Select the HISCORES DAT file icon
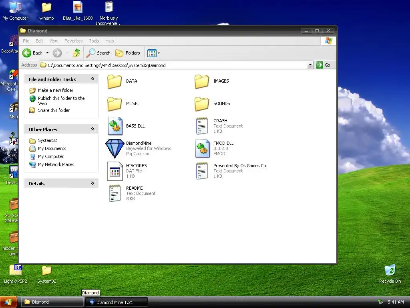410x308 pixels. click(x=115, y=171)
